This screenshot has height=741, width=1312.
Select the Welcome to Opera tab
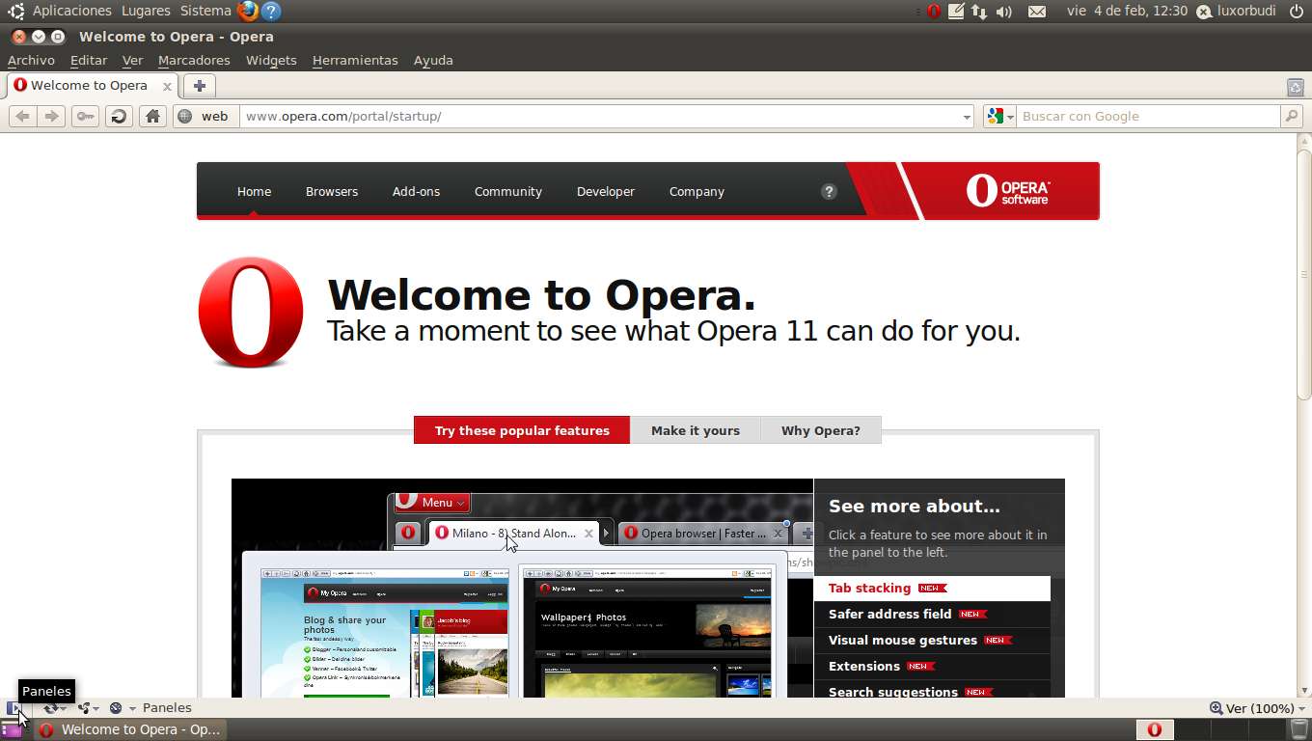[92, 86]
